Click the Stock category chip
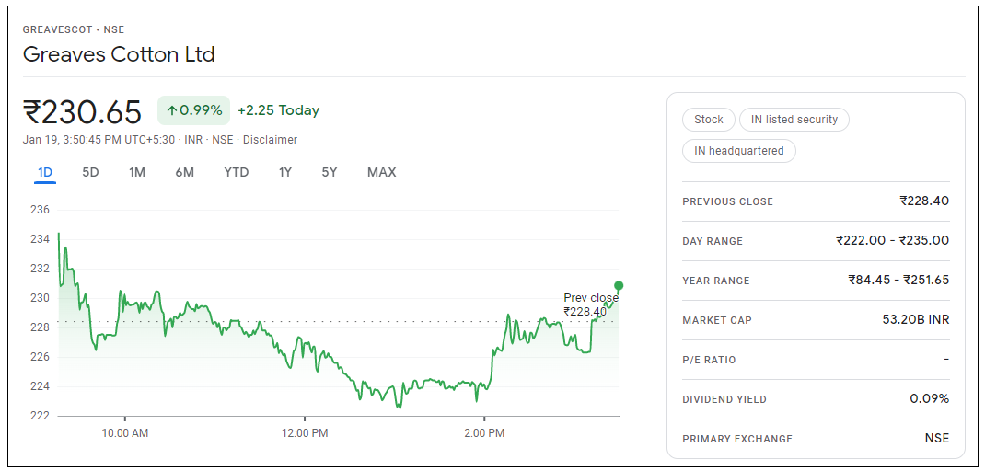Image resolution: width=985 pixels, height=471 pixels. click(708, 120)
